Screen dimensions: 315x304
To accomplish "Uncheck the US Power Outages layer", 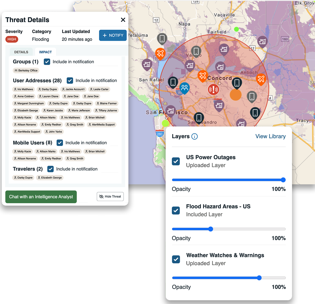I will pyautogui.click(x=176, y=161).
